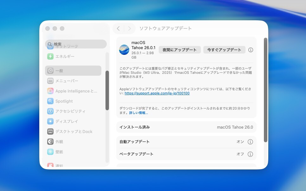Click the magnifier icon in the search field
The height and width of the screenshot is (191, 306).
50,44
